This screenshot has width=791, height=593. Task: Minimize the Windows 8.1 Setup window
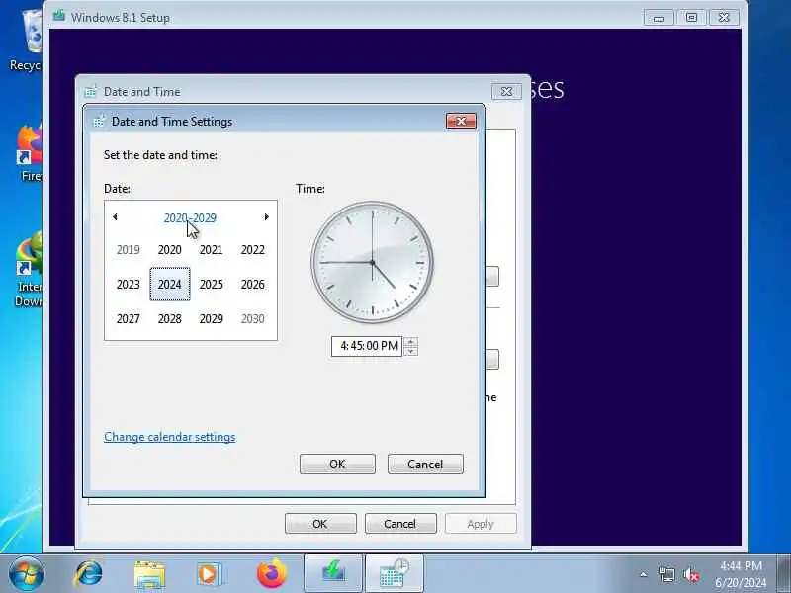(x=659, y=18)
